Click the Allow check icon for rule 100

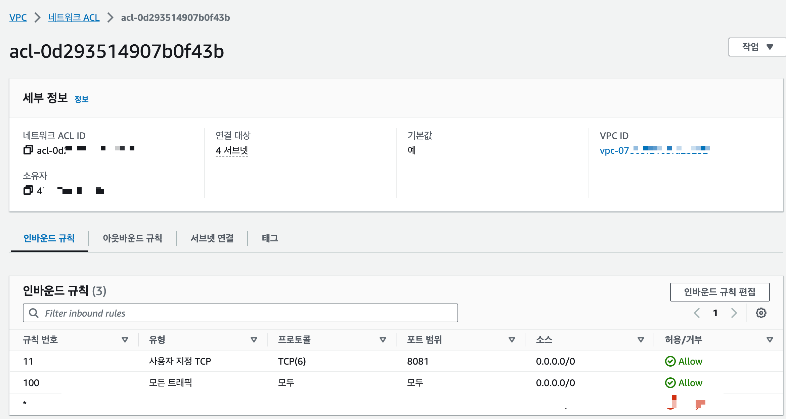point(670,383)
